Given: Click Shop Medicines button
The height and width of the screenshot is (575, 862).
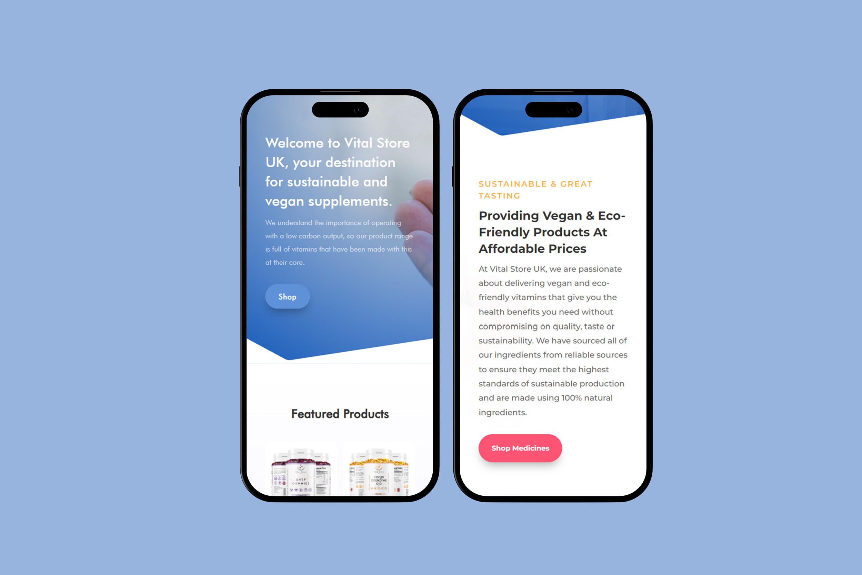Looking at the screenshot, I should coord(520,448).
